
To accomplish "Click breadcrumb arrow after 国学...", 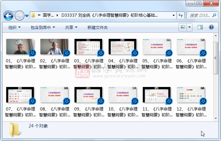I will coord(57,15).
